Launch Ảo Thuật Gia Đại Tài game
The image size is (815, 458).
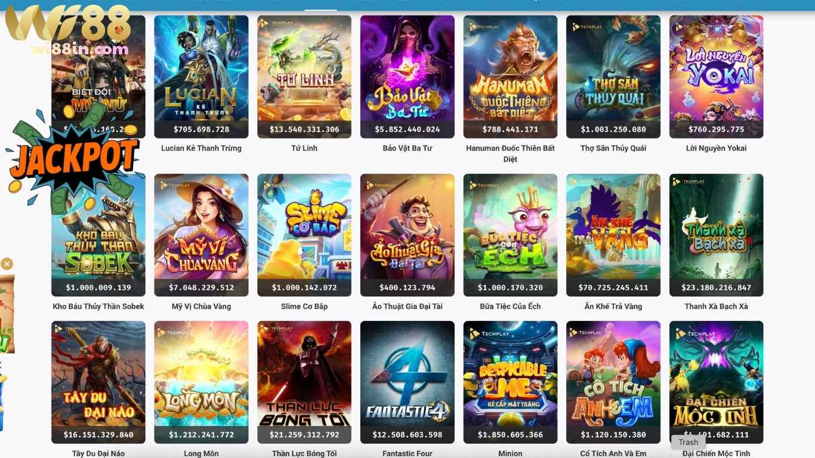point(407,235)
